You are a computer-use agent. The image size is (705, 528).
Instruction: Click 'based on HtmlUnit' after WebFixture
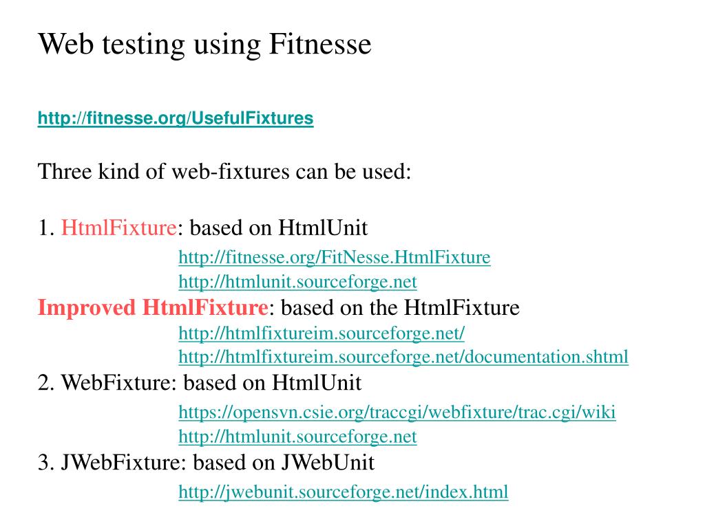[x=273, y=383]
